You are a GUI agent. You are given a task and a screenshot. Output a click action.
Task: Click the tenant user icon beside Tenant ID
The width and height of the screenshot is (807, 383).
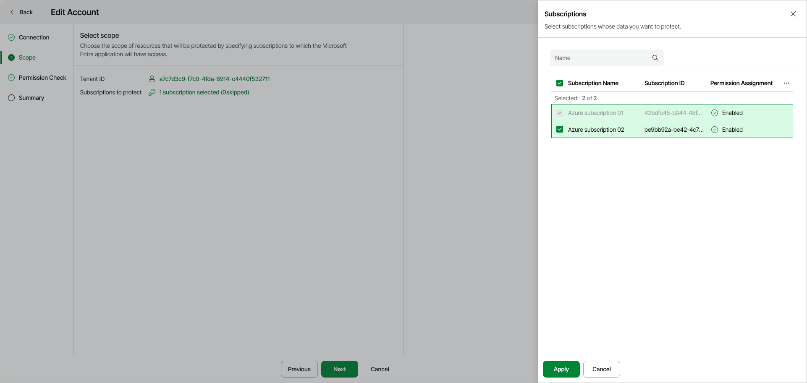click(x=152, y=79)
